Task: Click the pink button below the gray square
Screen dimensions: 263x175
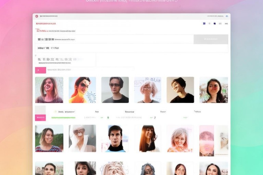Action: (x=40, y=117)
